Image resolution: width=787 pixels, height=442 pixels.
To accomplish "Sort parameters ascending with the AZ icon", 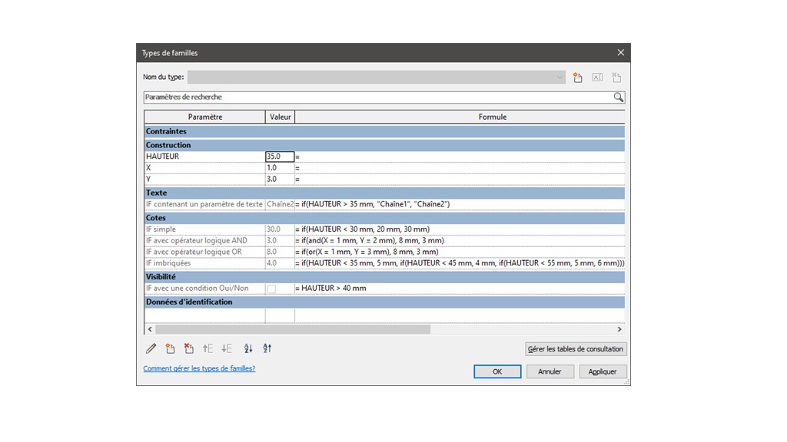I will coord(247,348).
